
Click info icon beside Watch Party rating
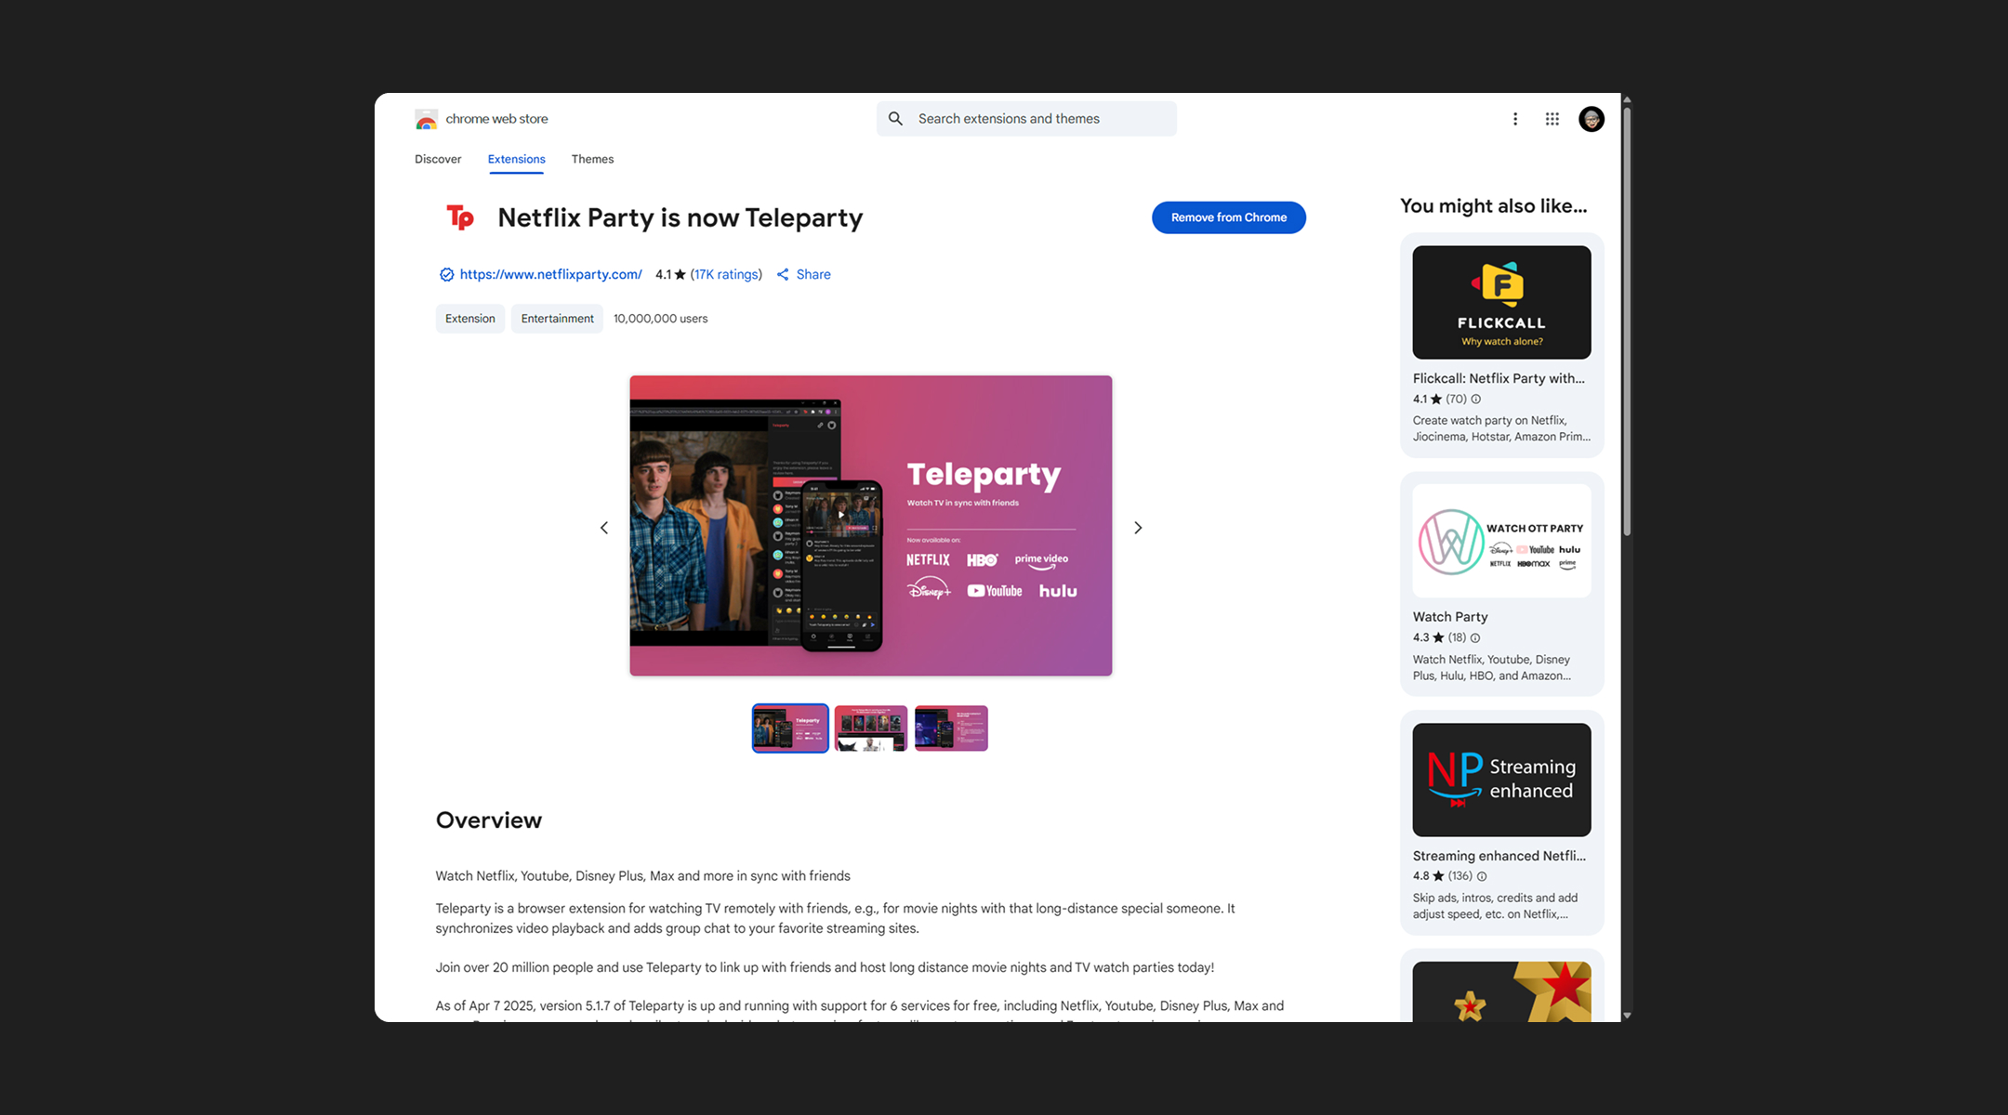pyautogui.click(x=1475, y=638)
